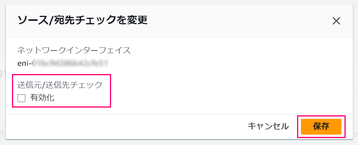Click the dimmed page strip below the dialog
358x145 pixels.
click(179, 142)
